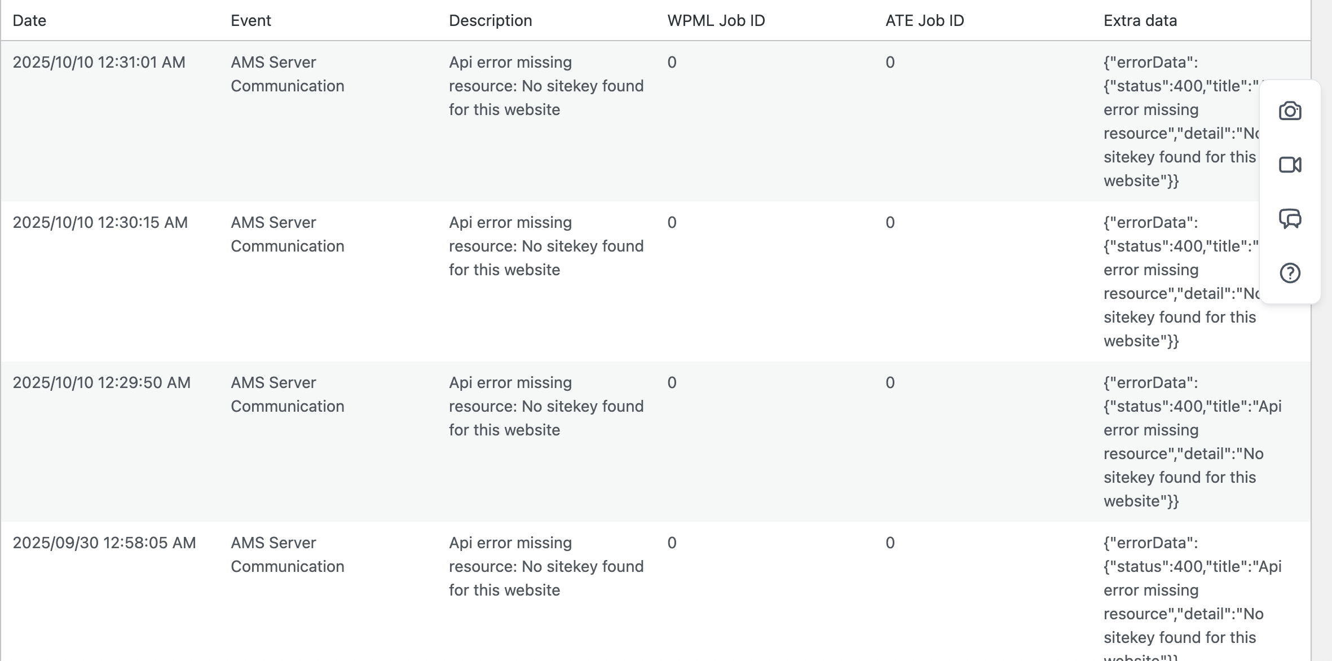Click the WPML Job ID column header
This screenshot has height=661, width=1332.
click(716, 21)
